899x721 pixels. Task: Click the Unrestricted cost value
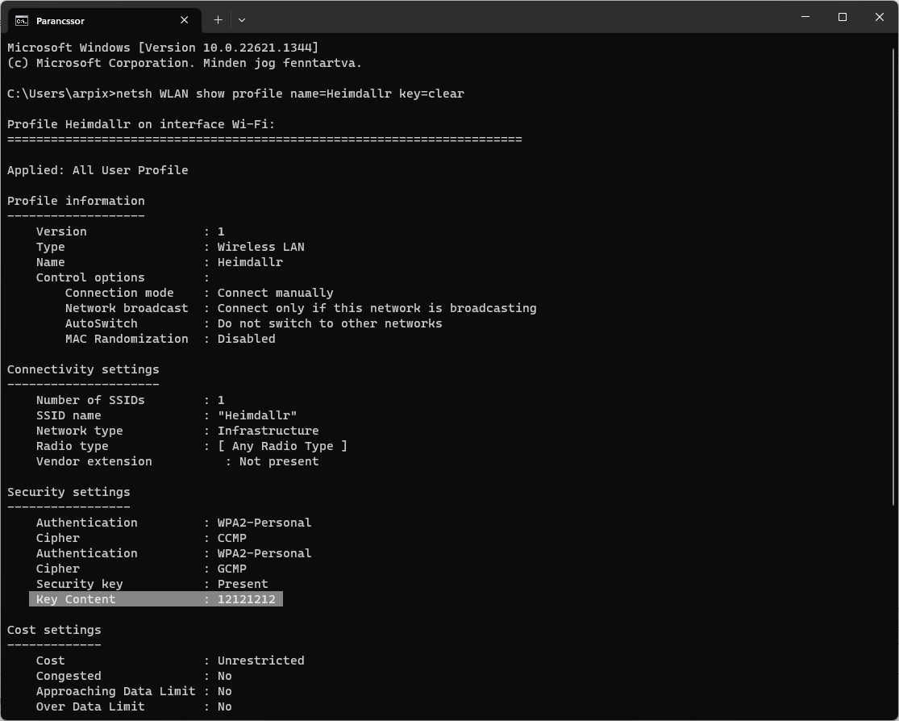click(x=260, y=661)
